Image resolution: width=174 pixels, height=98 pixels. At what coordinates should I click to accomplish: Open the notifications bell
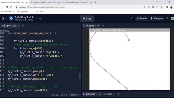[x=167, y=19]
